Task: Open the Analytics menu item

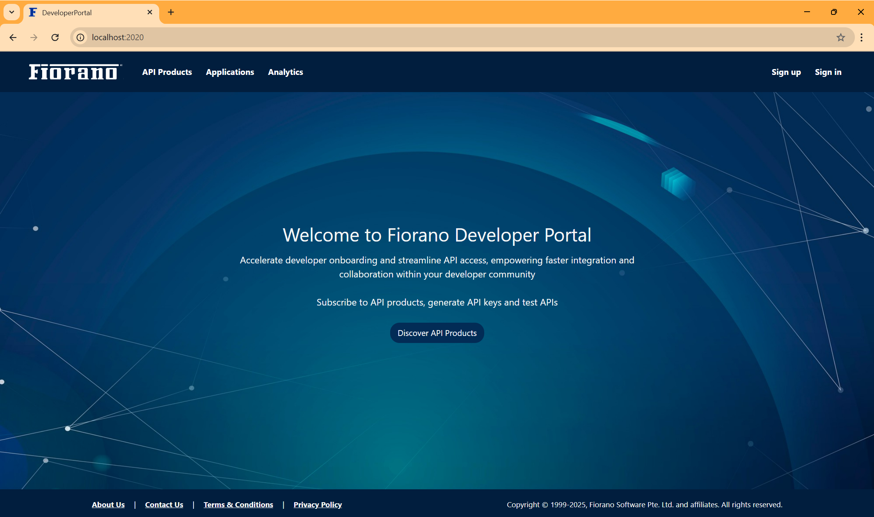Action: [x=286, y=72]
